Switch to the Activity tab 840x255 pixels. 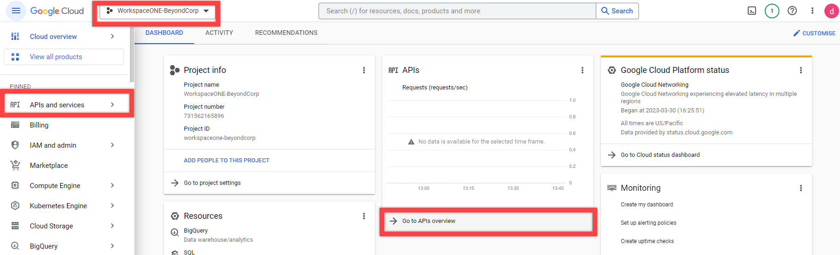click(219, 33)
